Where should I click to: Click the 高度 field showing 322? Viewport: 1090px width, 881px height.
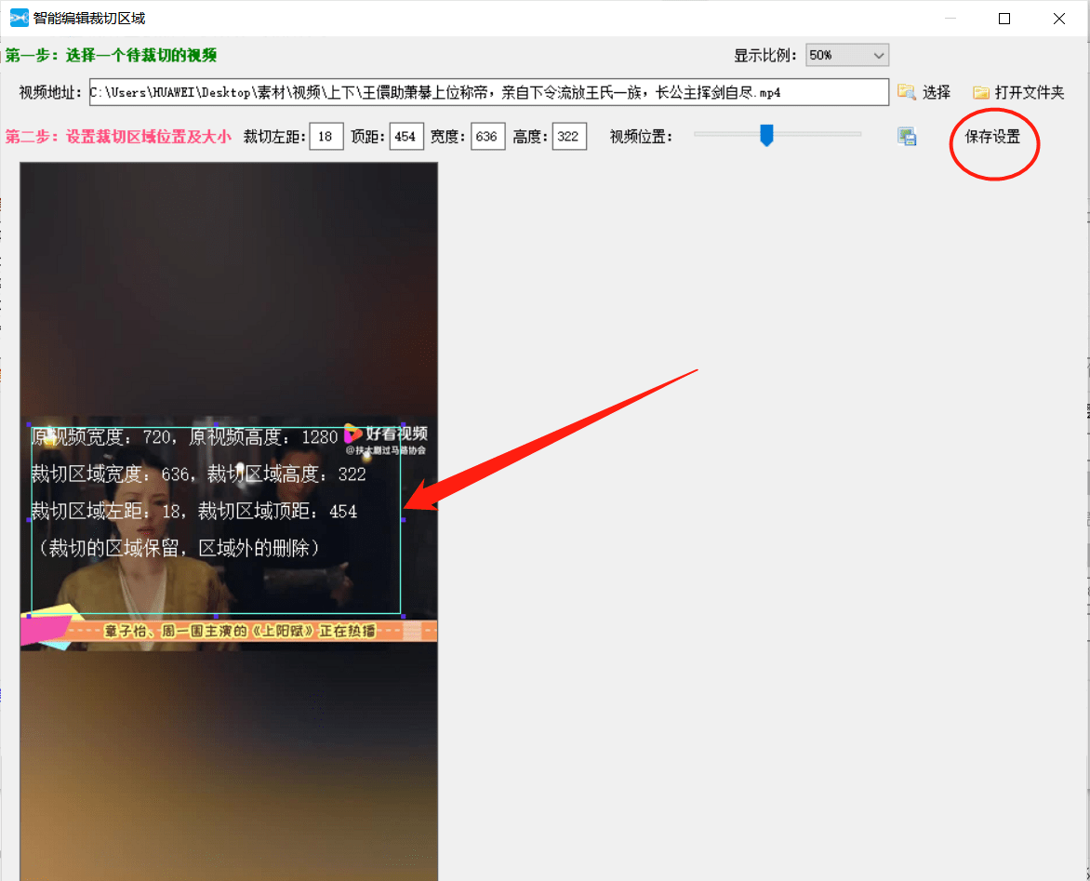pyautogui.click(x=568, y=137)
